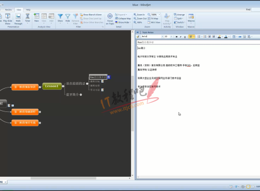Insert image in notes toolbar
This screenshot has width=260, height=191.
coord(244,37)
